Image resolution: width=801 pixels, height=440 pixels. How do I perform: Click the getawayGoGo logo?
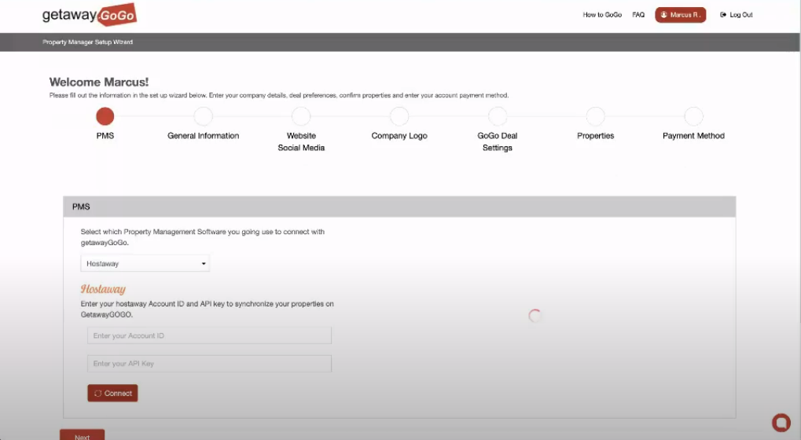(x=90, y=15)
